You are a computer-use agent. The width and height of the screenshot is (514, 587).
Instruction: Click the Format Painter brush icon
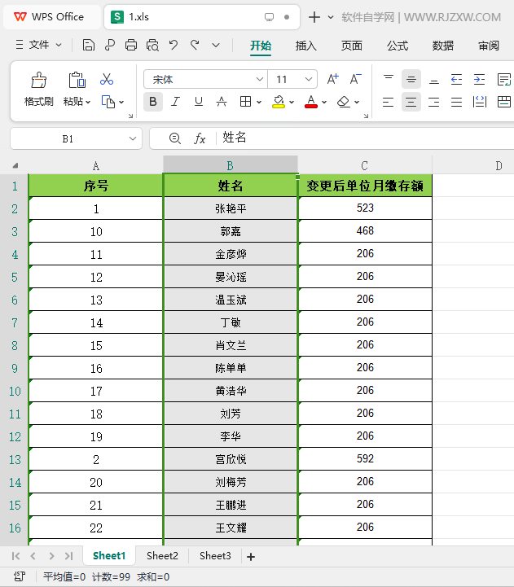[38, 80]
